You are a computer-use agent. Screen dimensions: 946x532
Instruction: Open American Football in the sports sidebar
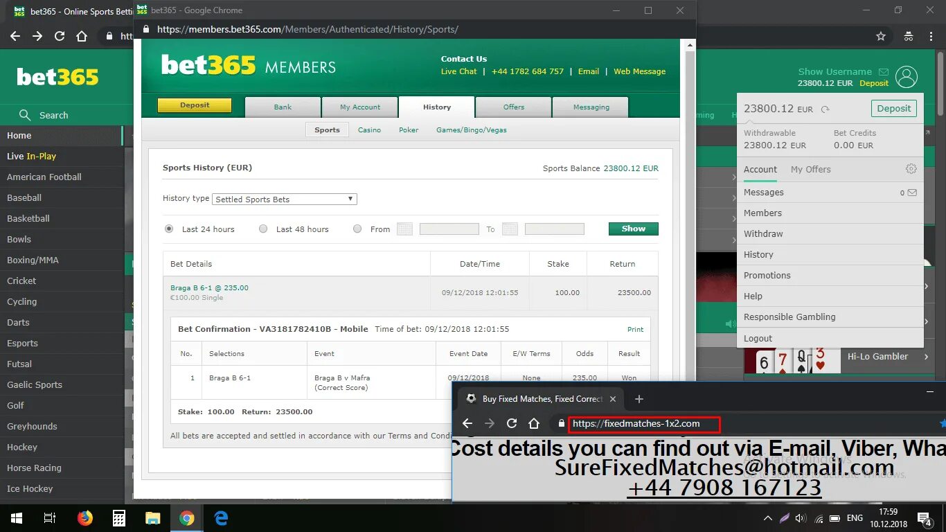tap(61, 177)
